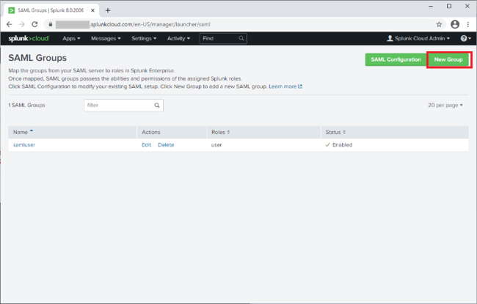Open Chrome profile avatar icon
Image resolution: width=477 pixels, height=304 pixels.
point(455,24)
